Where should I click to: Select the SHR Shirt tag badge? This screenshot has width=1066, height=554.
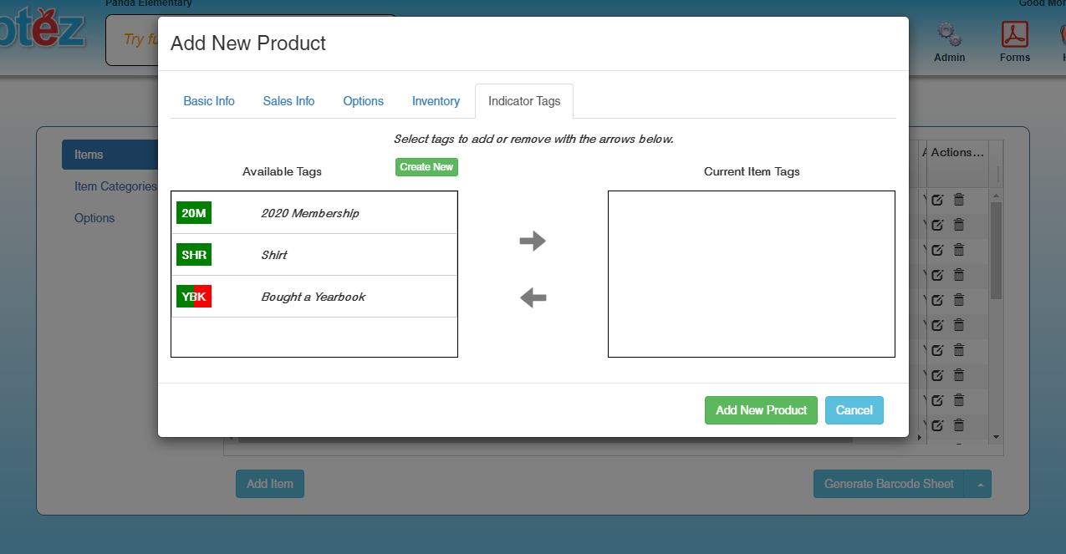(194, 255)
